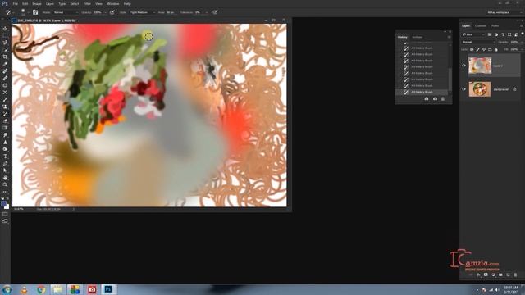The image size is (525, 295).
Task: Select the Art History Brush tool
Action: click(5, 114)
